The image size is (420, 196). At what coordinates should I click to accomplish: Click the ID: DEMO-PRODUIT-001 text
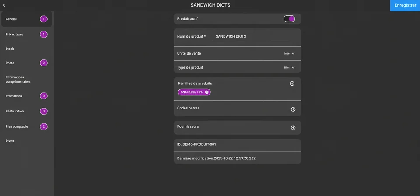(196, 144)
